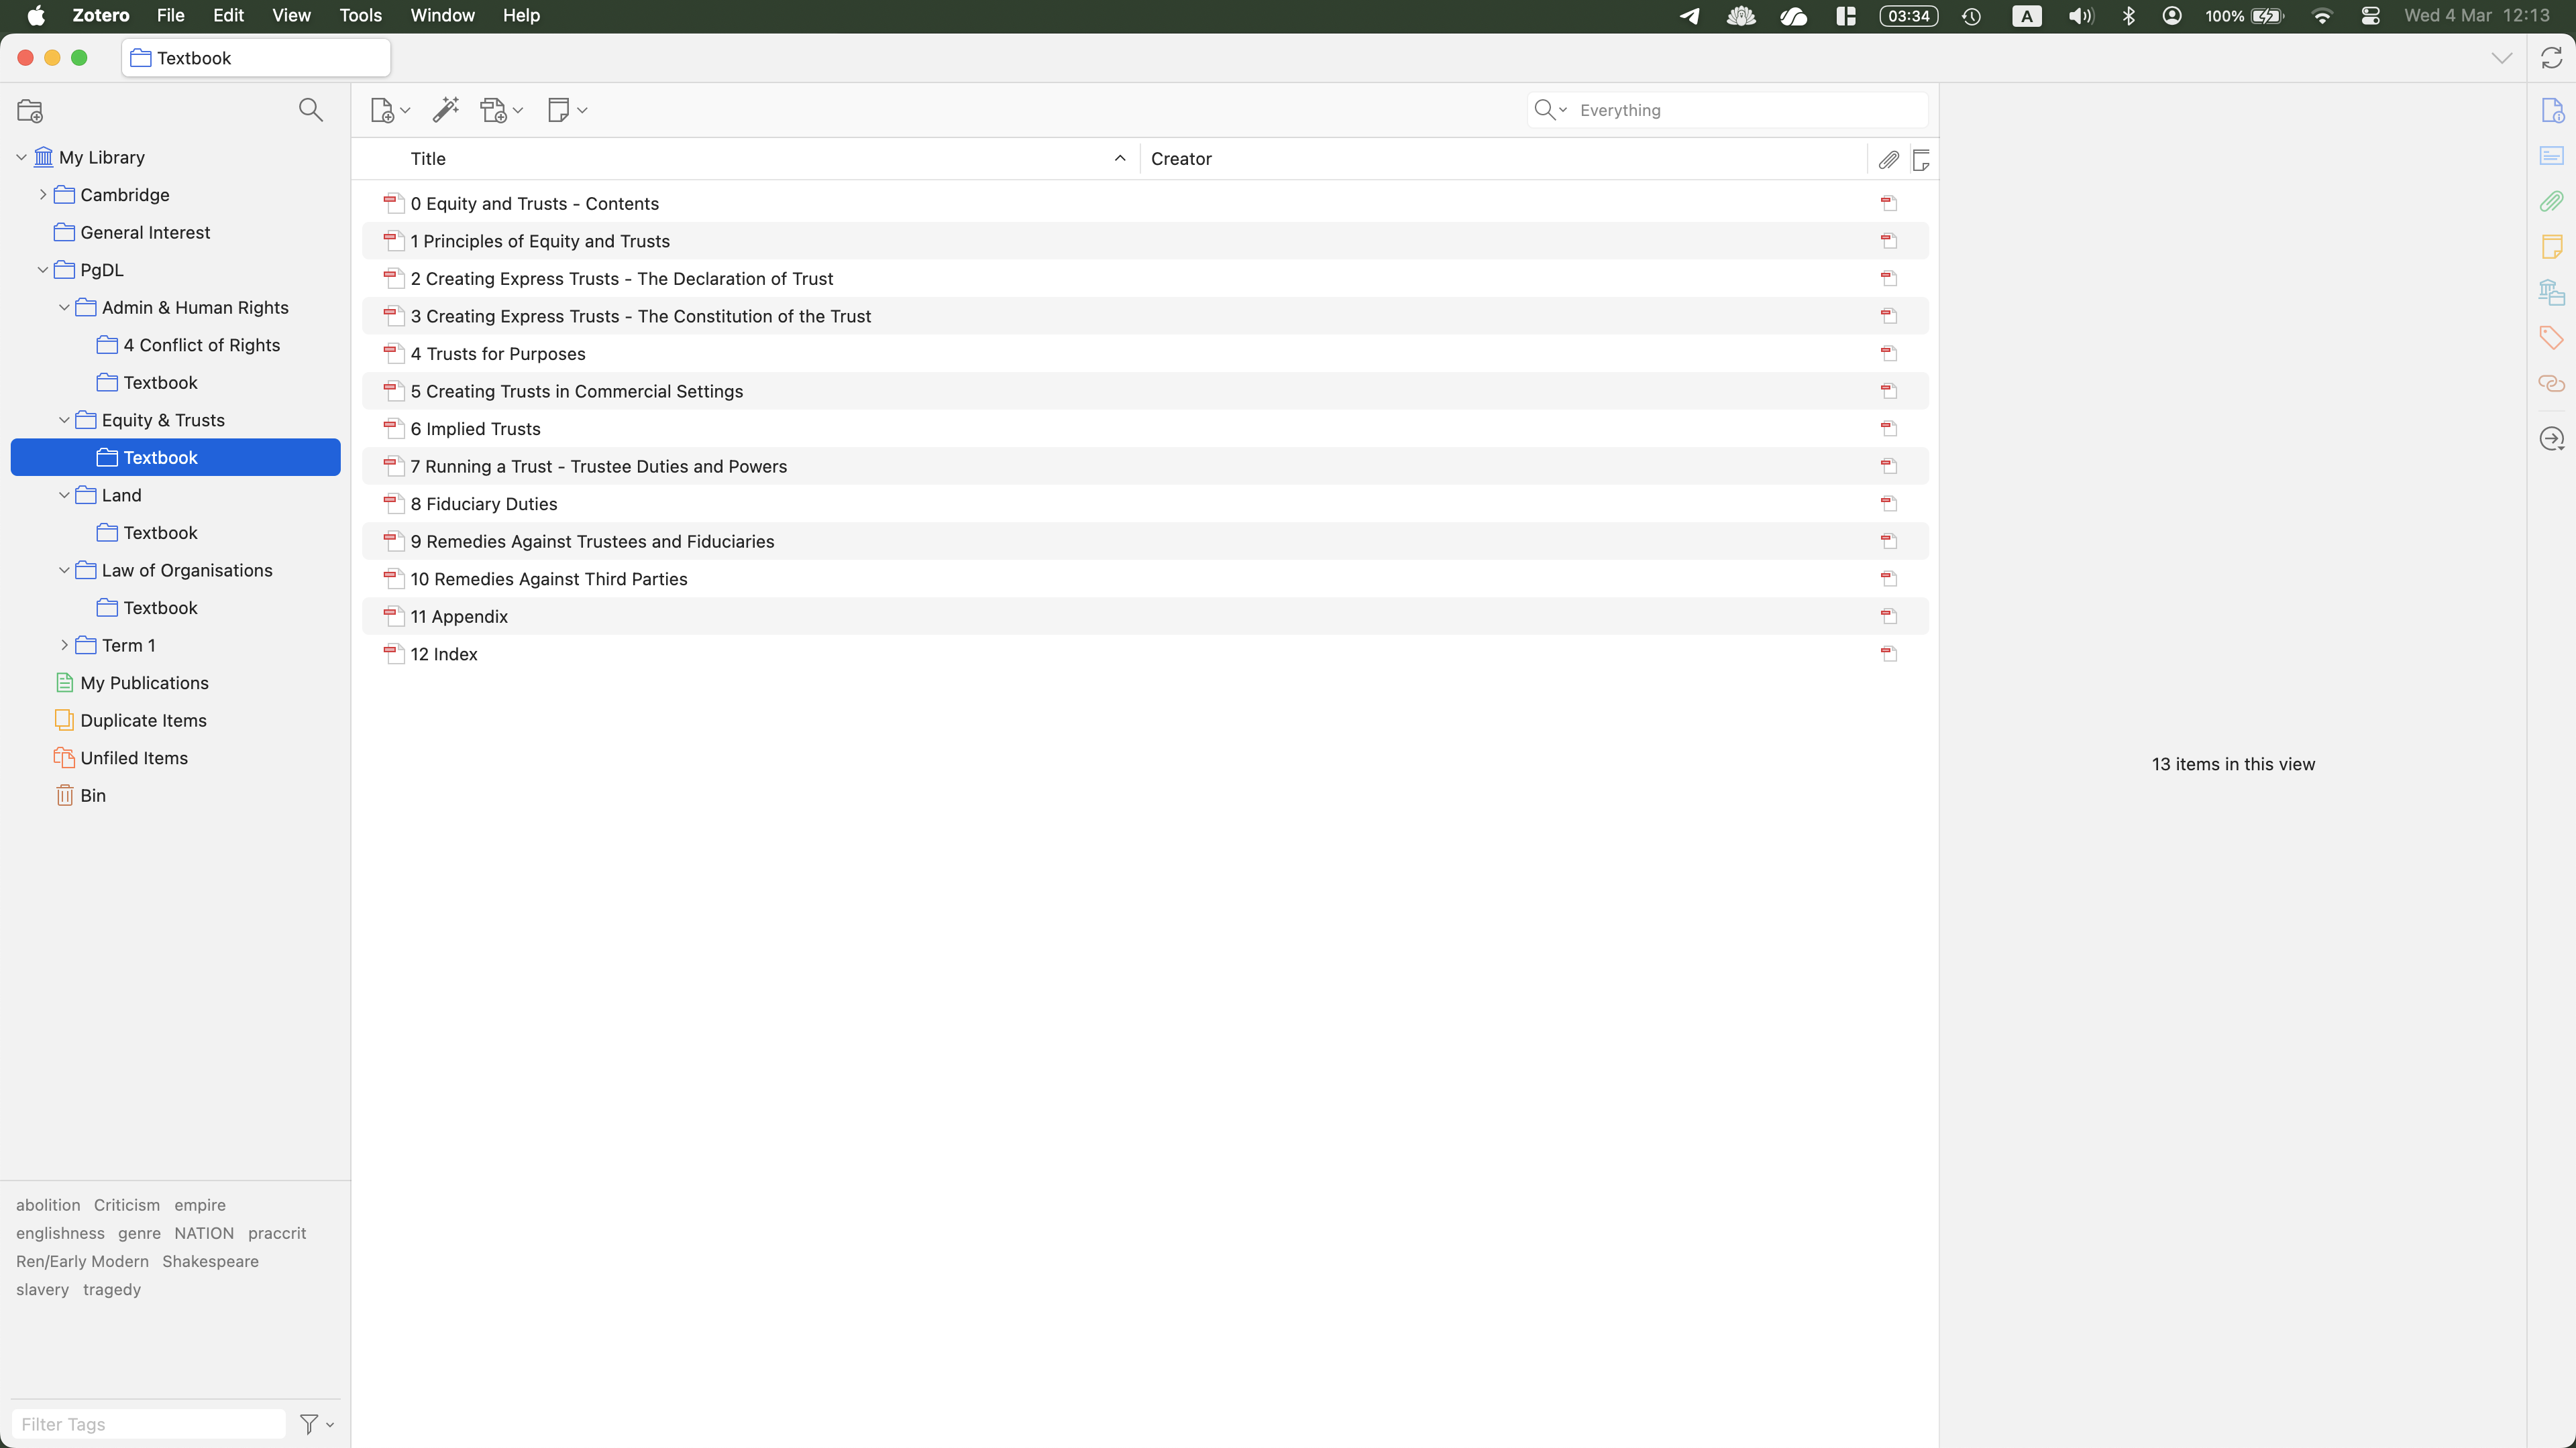Open search mode dropdown in search bar

1550,110
